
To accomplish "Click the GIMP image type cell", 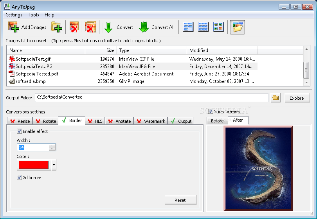I will point(131,81).
